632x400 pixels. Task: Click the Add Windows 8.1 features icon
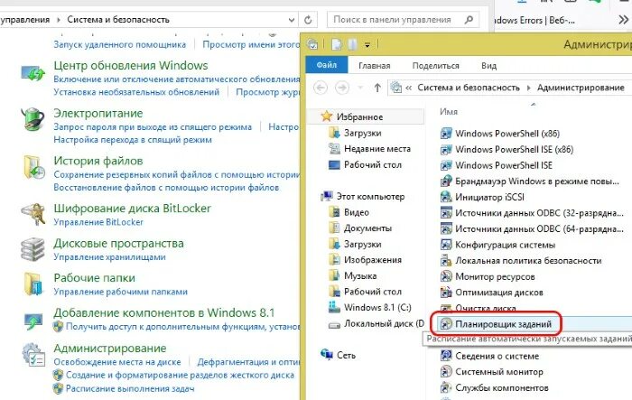(33, 321)
